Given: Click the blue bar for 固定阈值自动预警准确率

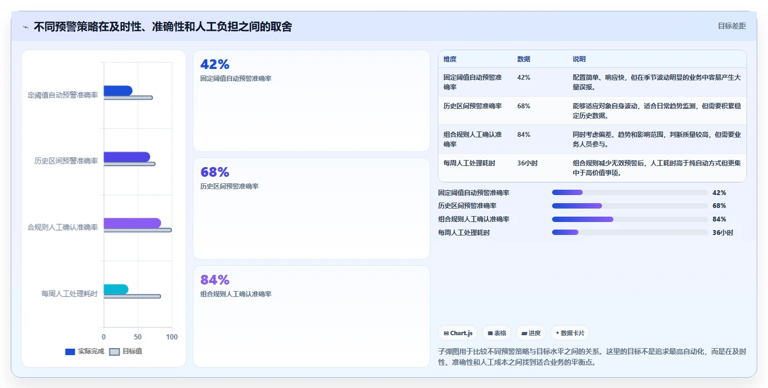Looking at the screenshot, I should pos(118,91).
